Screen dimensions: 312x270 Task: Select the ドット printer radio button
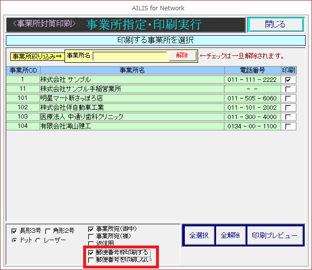(14, 240)
